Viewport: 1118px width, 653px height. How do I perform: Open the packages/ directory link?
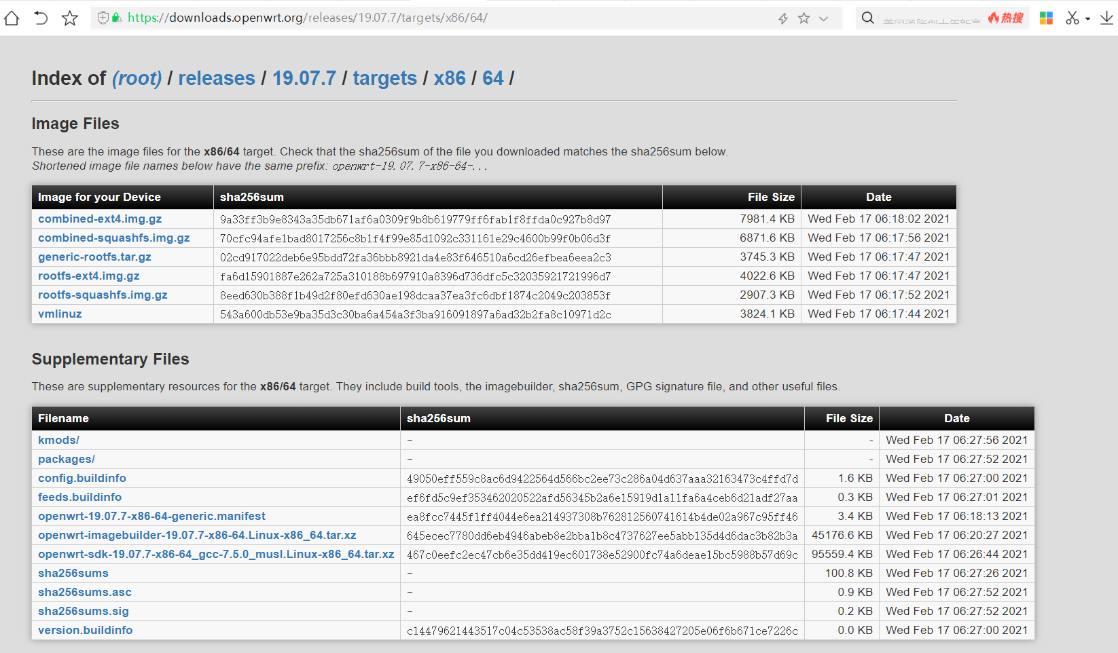coord(67,459)
